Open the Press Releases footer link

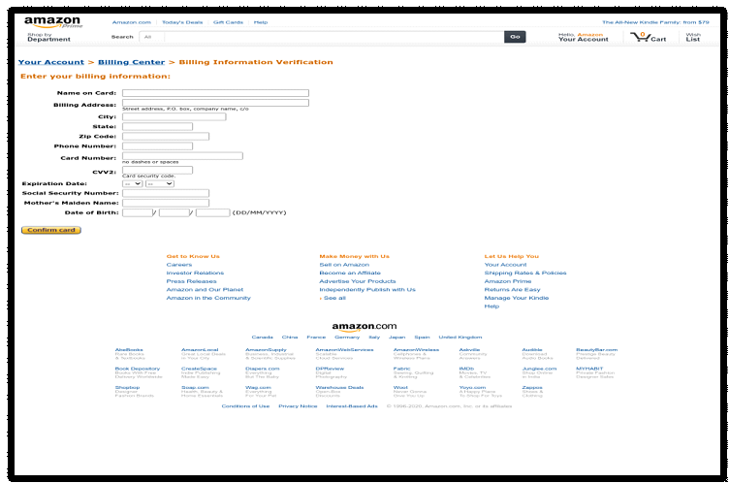(192, 281)
